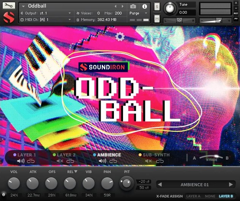Click the Tune knob

click(x=170, y=8)
